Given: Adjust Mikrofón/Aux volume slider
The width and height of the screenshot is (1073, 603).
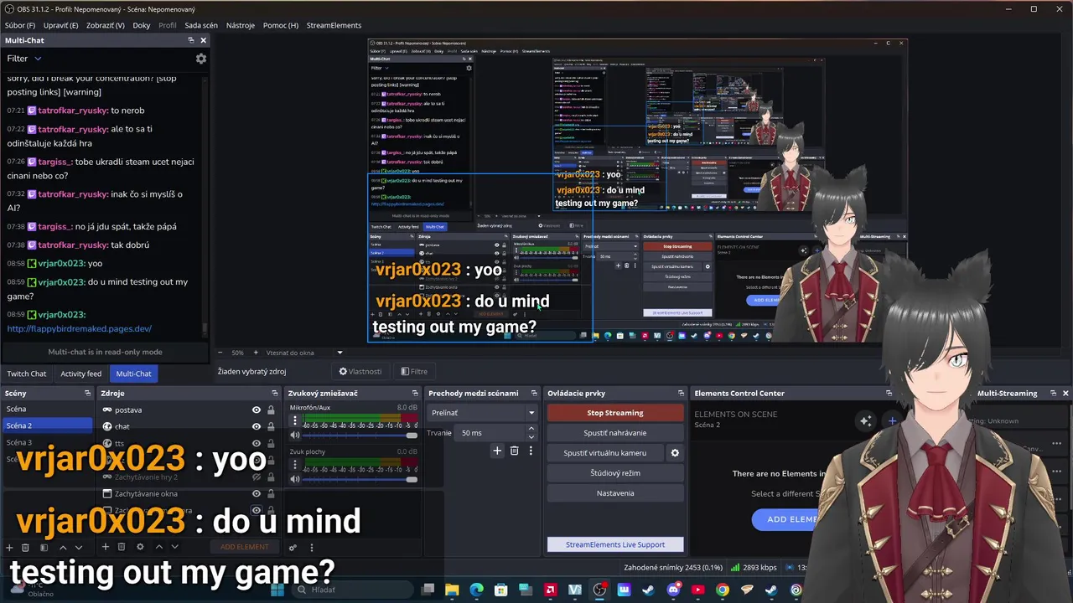Looking at the screenshot, I should [359, 435].
